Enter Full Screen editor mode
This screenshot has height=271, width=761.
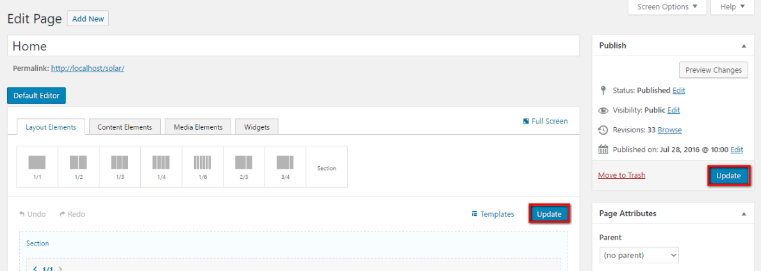[x=545, y=121]
